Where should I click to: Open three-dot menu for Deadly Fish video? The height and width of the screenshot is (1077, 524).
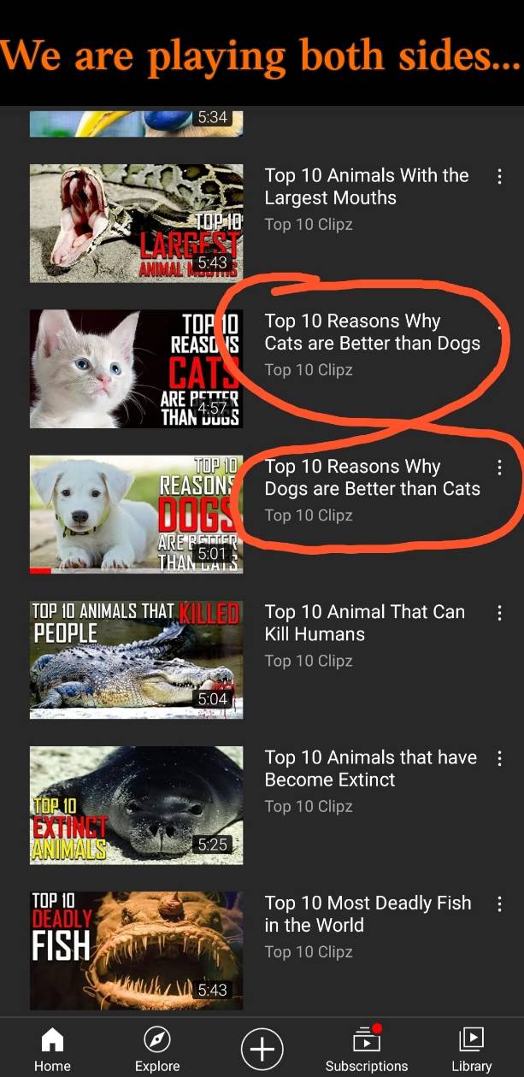(x=499, y=903)
